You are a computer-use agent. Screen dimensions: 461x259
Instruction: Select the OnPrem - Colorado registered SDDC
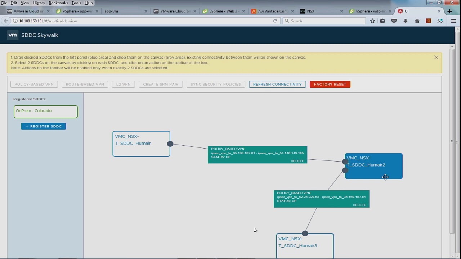(45, 112)
